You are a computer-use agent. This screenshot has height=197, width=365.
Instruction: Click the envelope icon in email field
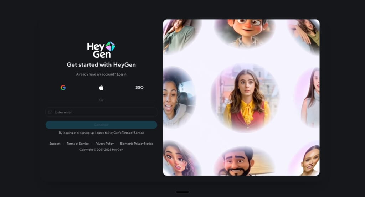coord(50,112)
